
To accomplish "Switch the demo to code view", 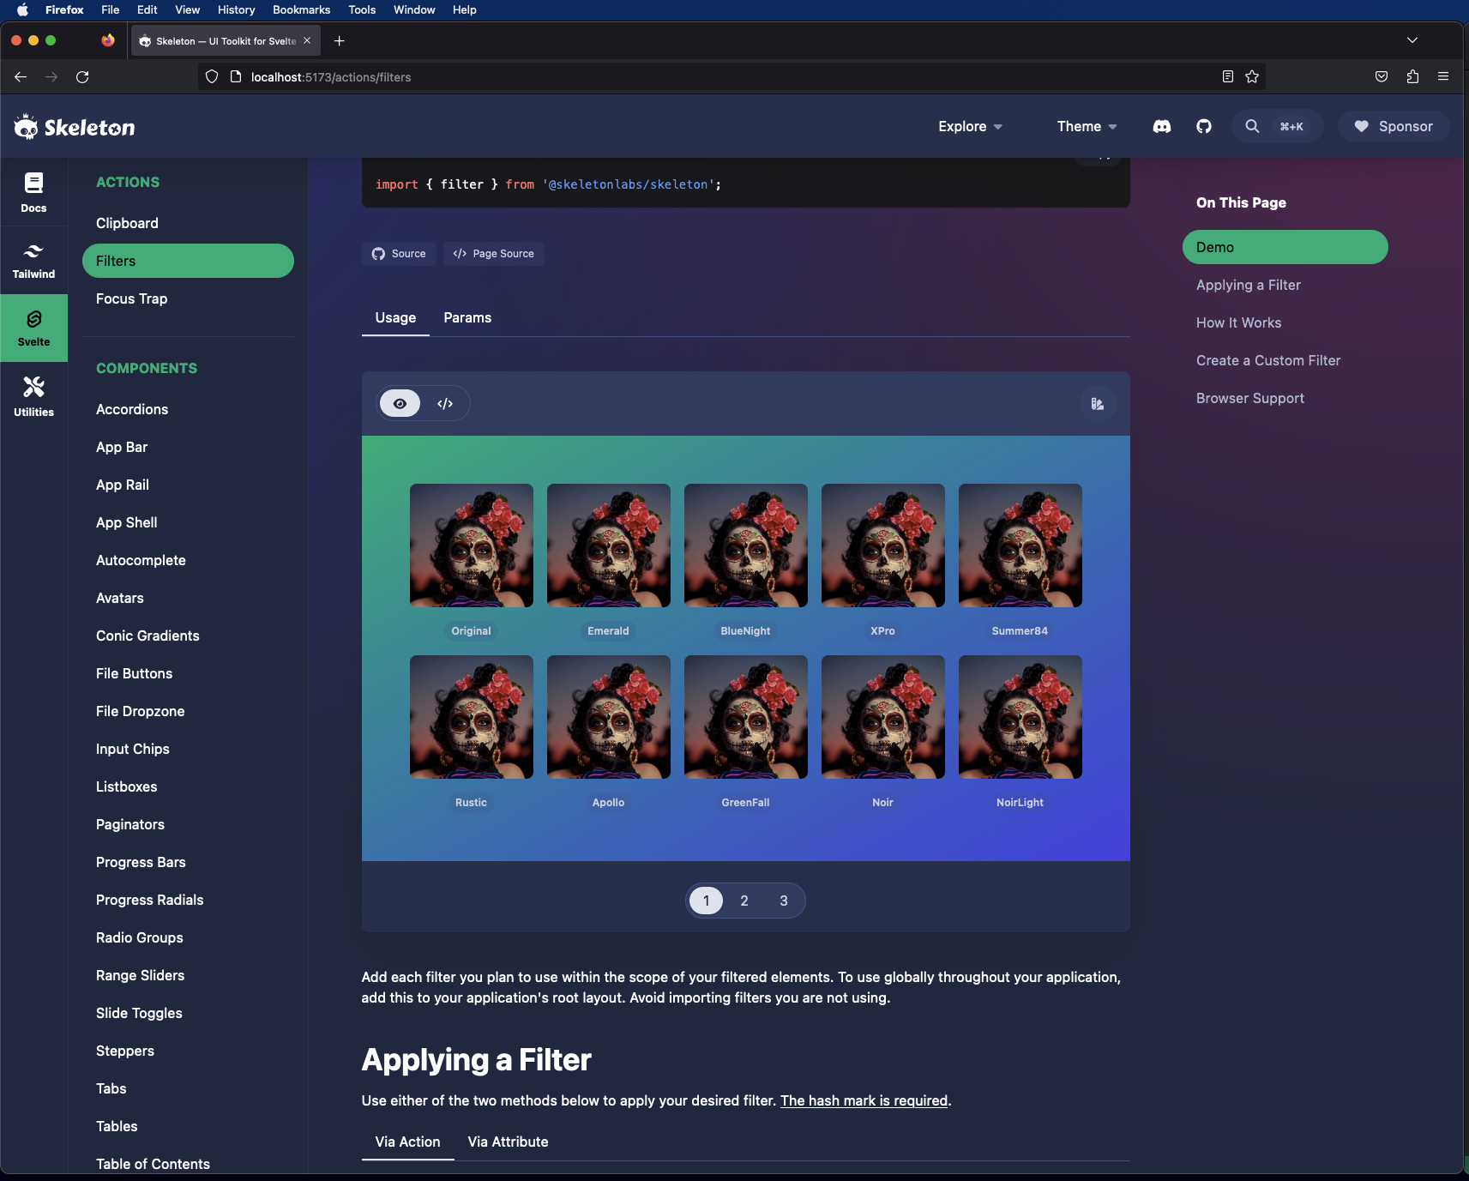I will (445, 403).
